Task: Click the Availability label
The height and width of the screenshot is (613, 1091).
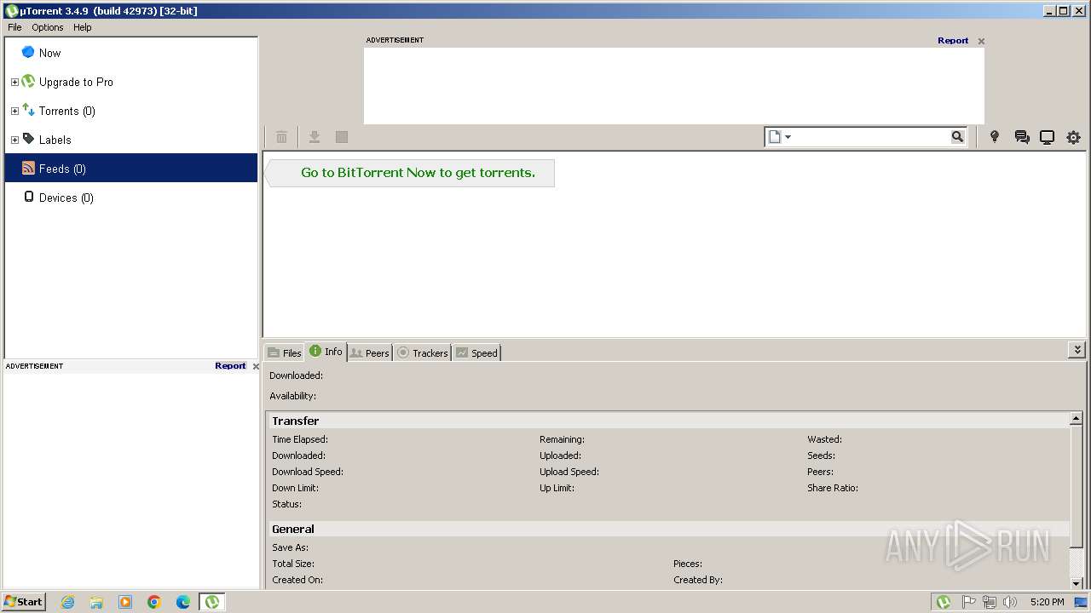Action: pos(292,396)
